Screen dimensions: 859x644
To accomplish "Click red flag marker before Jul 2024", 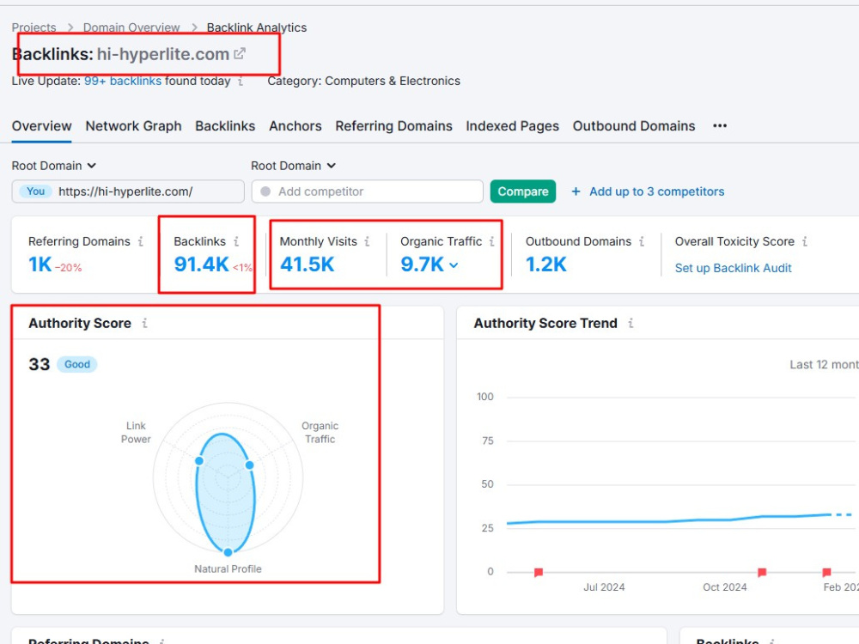I will [x=539, y=572].
